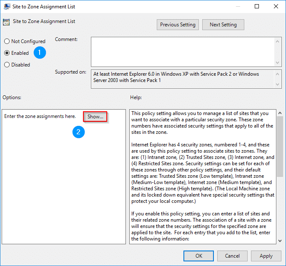
Task: Click help text 'If you enable this policy setting'
Action: point(201,226)
